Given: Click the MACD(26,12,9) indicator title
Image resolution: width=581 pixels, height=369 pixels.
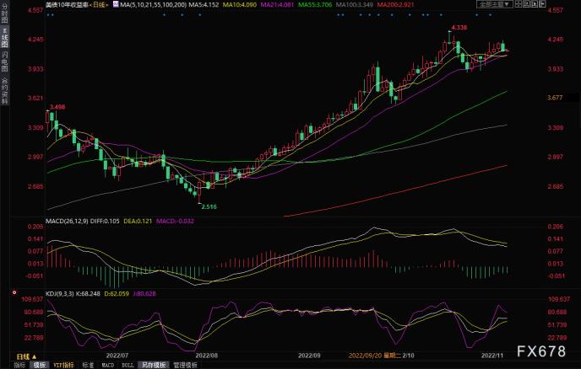Looking at the screenshot, I should (67, 221).
